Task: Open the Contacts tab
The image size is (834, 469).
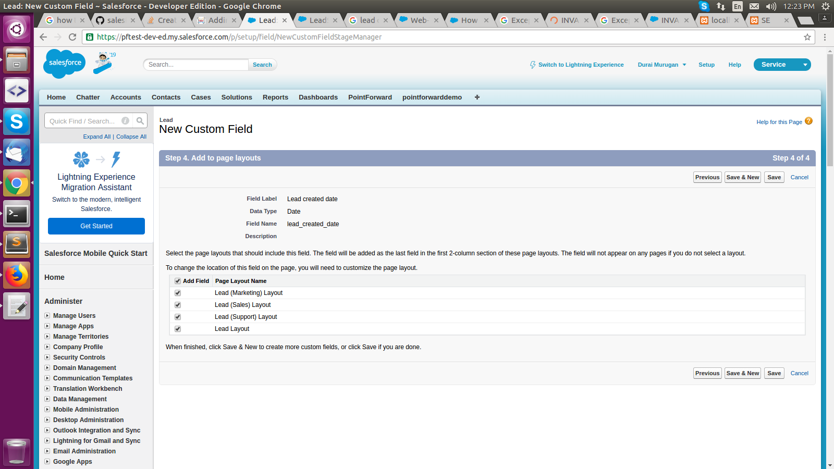Action: 166,97
